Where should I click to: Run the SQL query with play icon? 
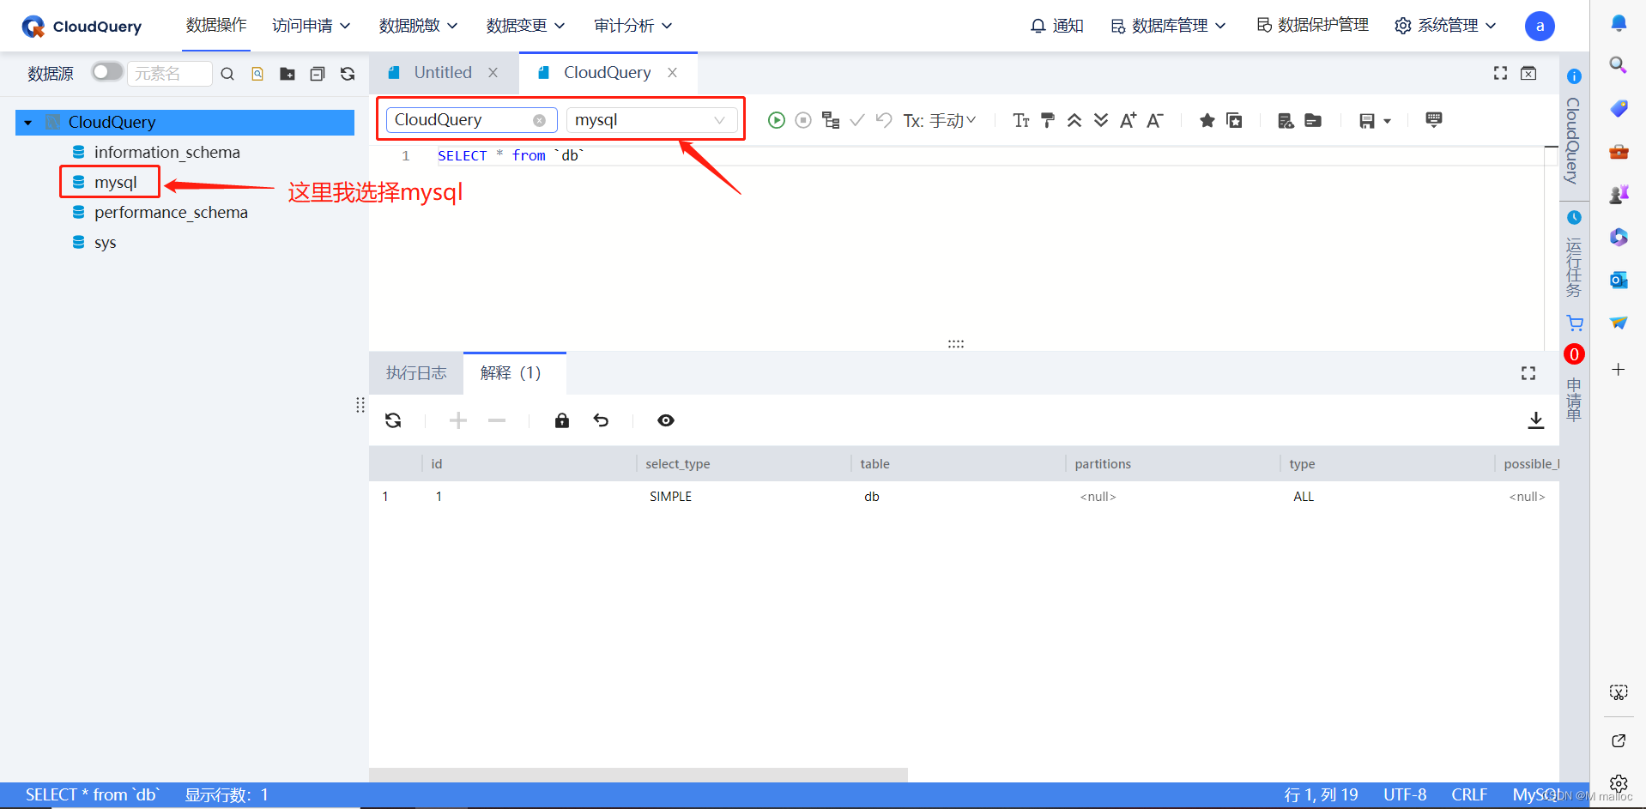tap(776, 120)
